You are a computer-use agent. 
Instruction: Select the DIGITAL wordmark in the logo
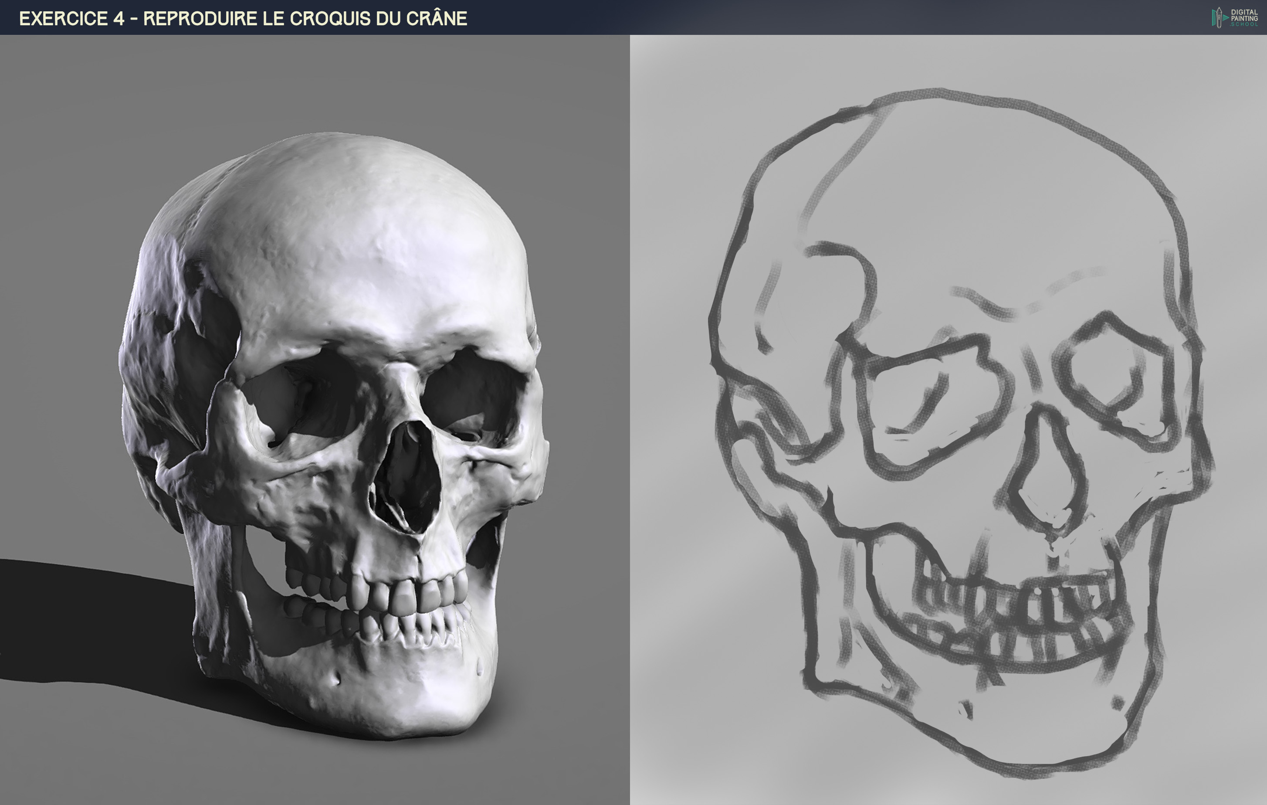1245,12
